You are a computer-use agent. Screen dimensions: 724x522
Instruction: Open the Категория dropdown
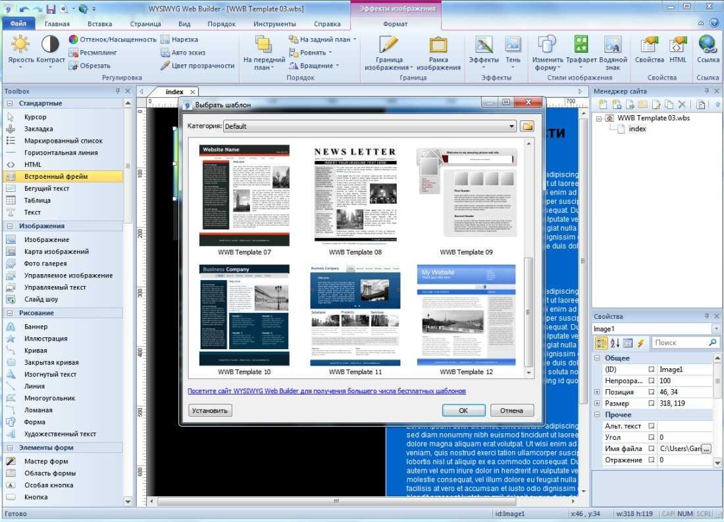[369, 126]
